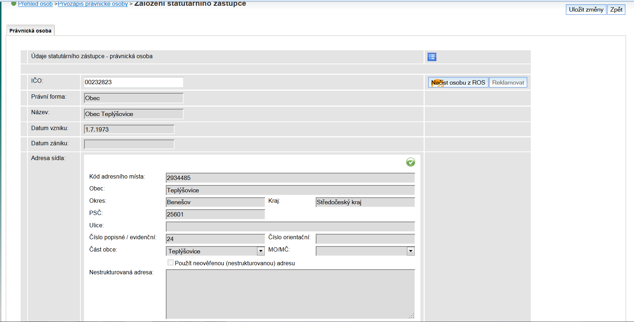Viewport: 634px width, 322px height.
Task: Click the Datum vzniku field
Action: pos(129,129)
